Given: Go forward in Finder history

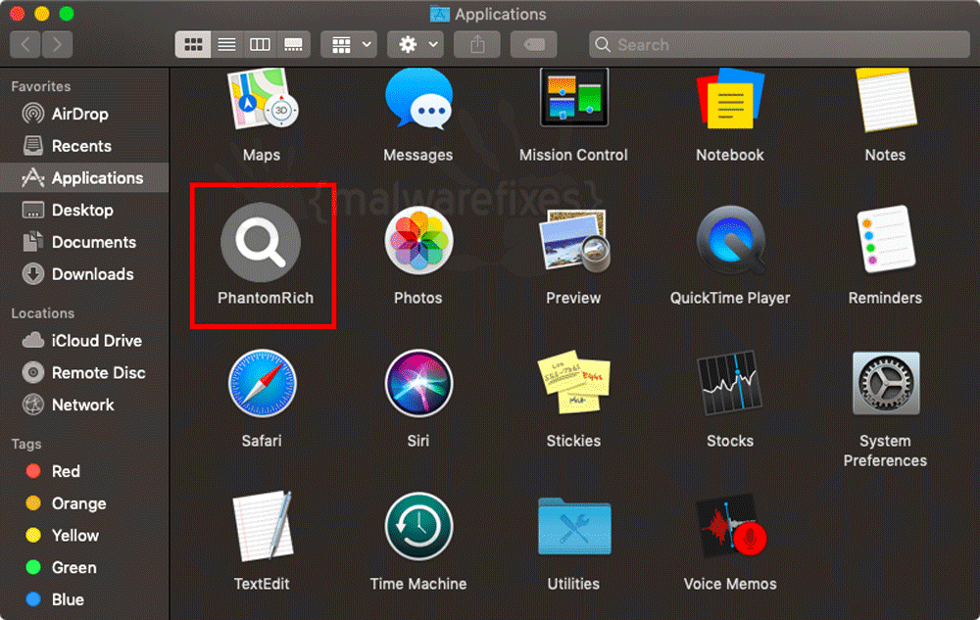Looking at the screenshot, I should (58, 44).
